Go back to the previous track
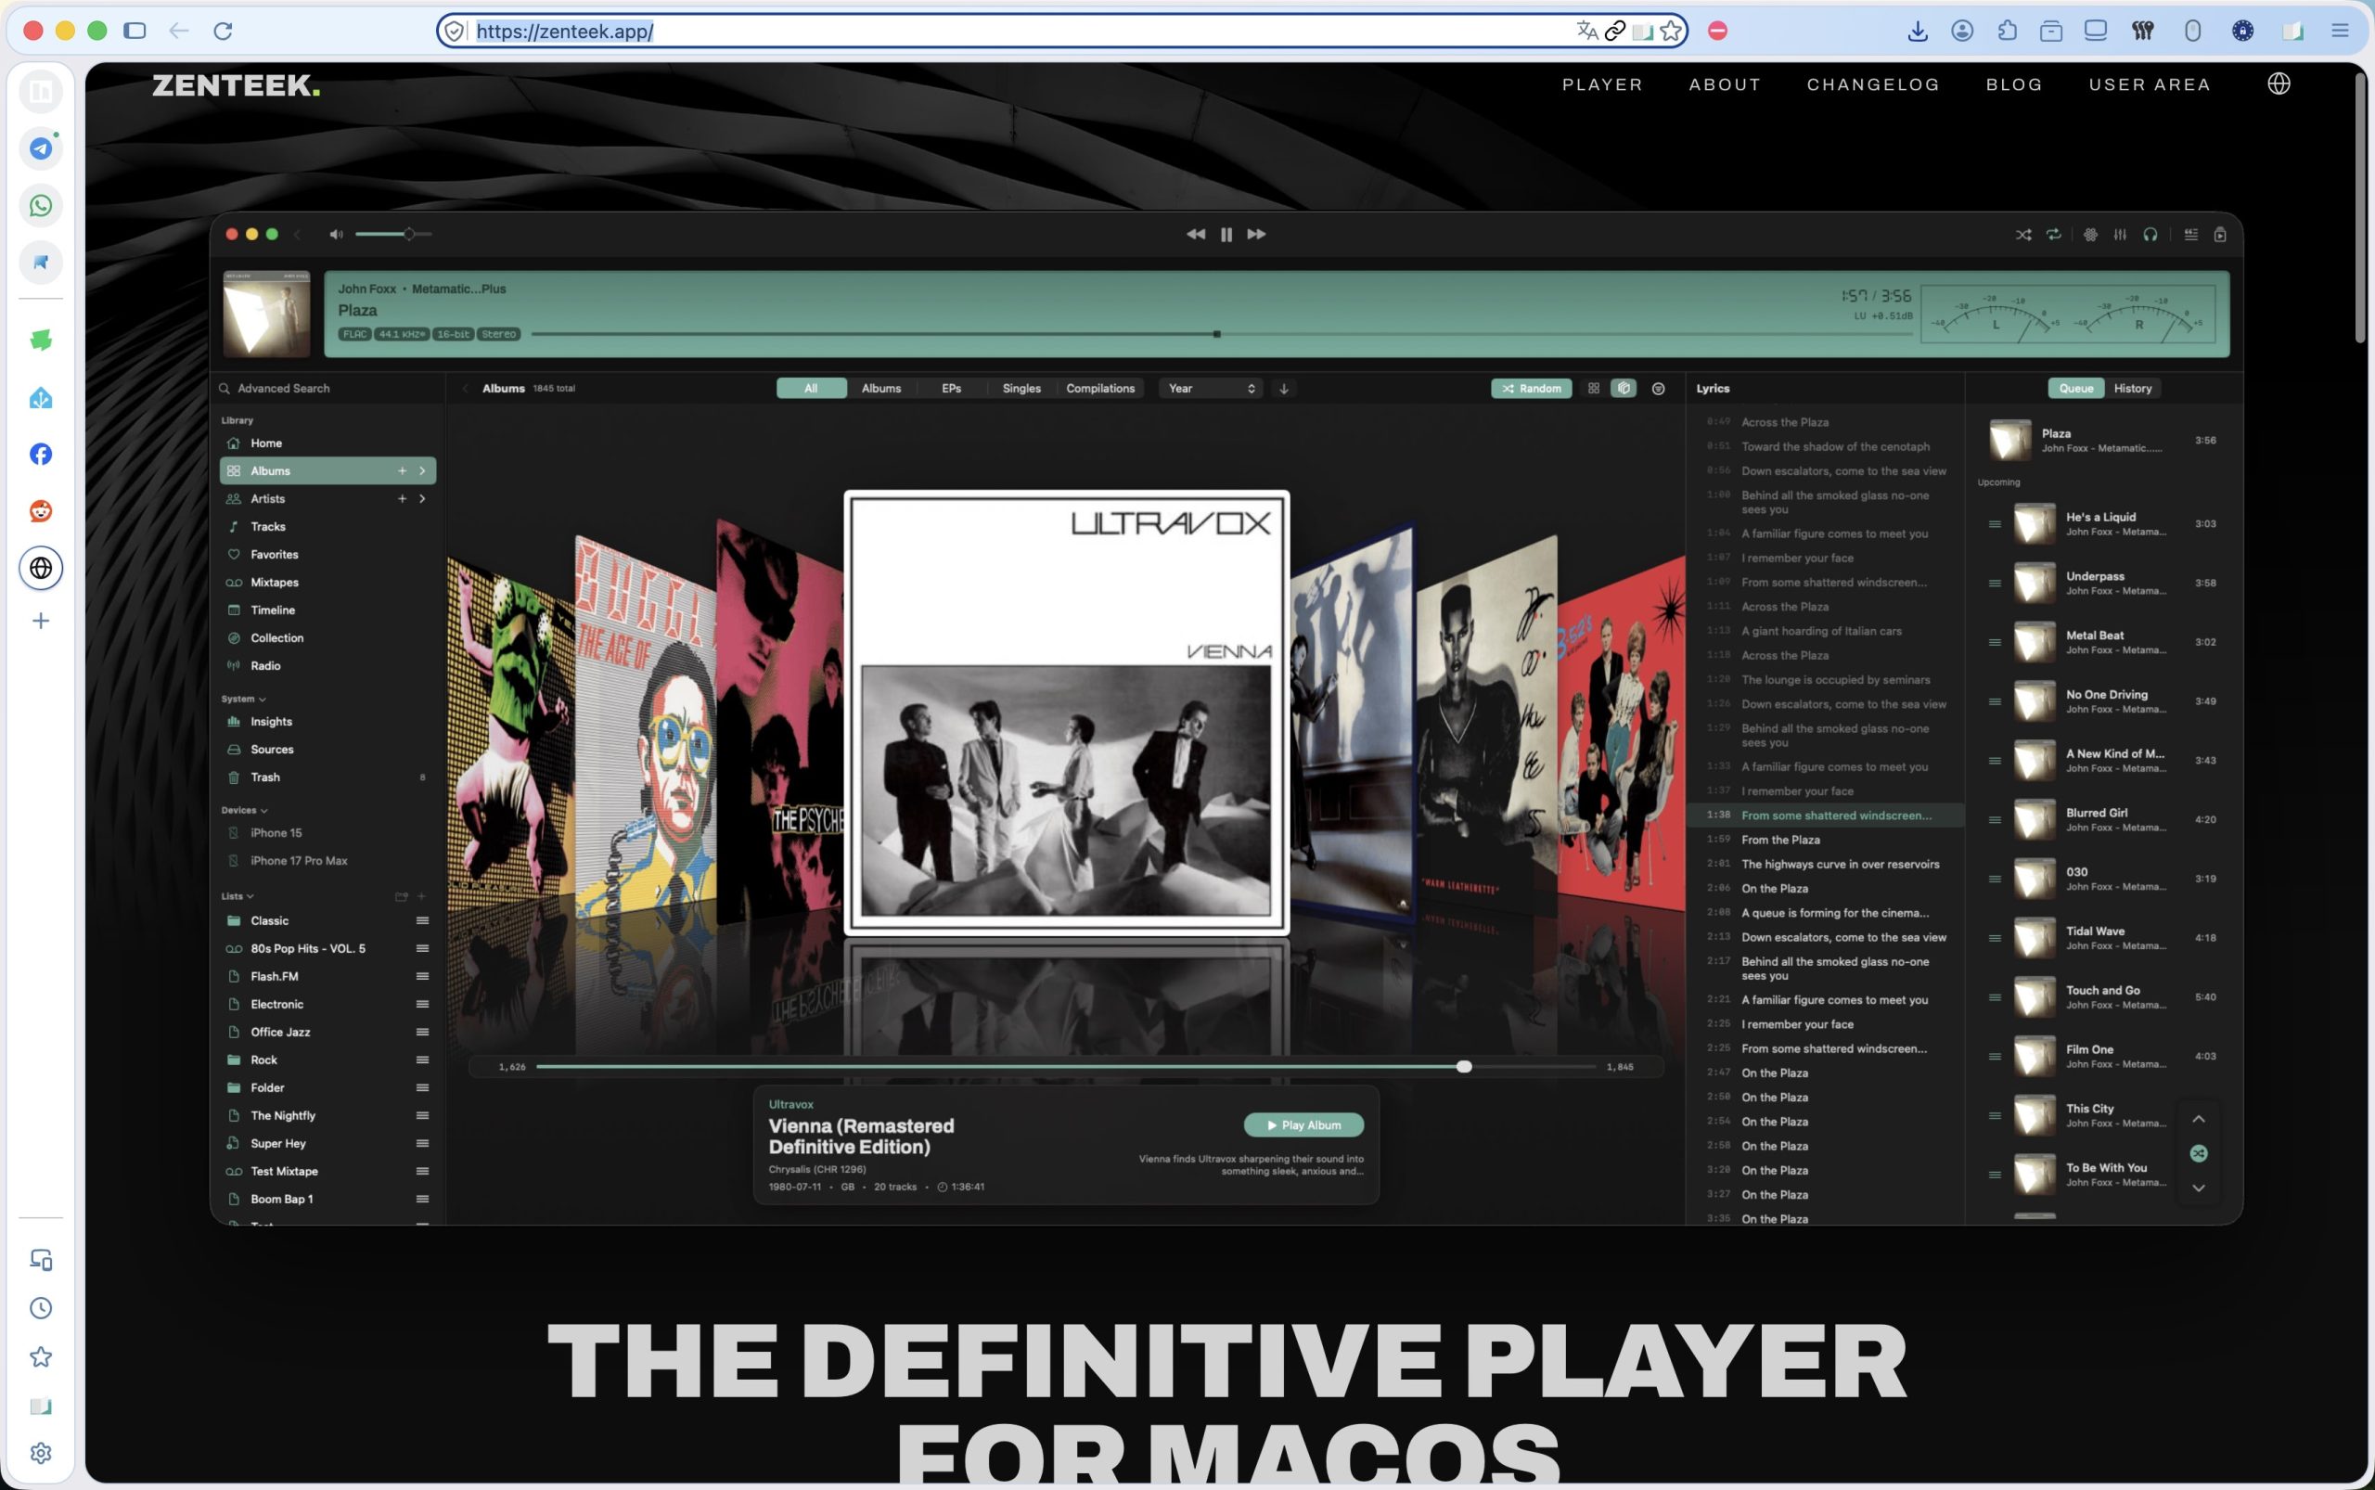The image size is (2375, 1490). point(1195,235)
